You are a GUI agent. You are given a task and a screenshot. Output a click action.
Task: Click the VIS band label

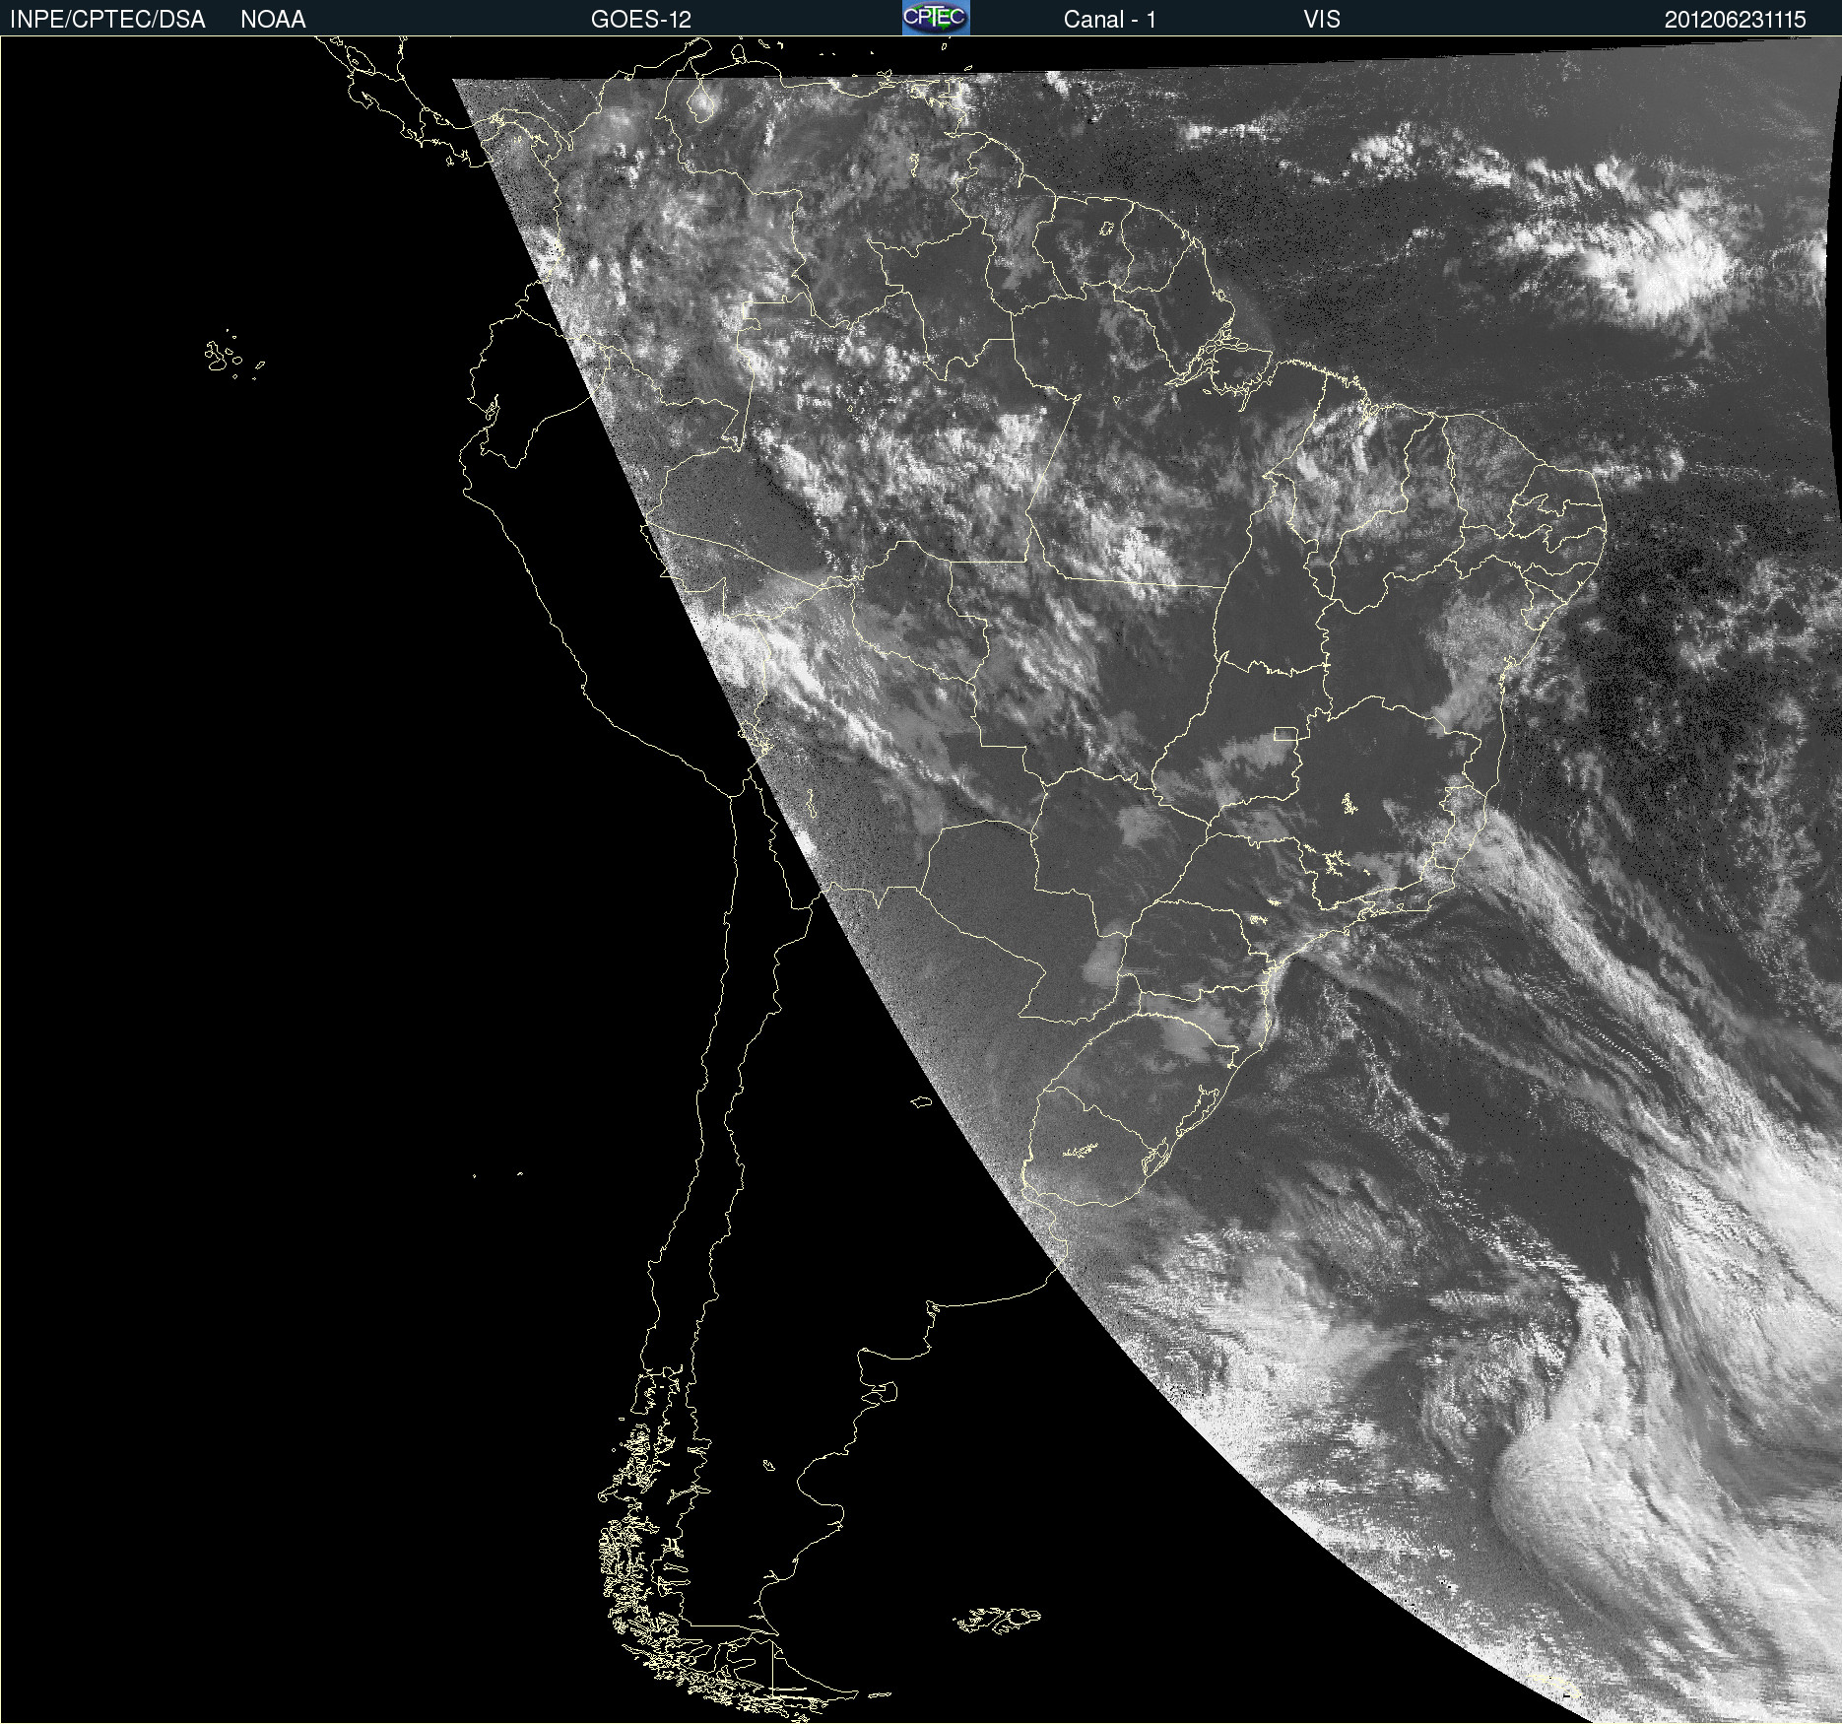coord(1322,20)
